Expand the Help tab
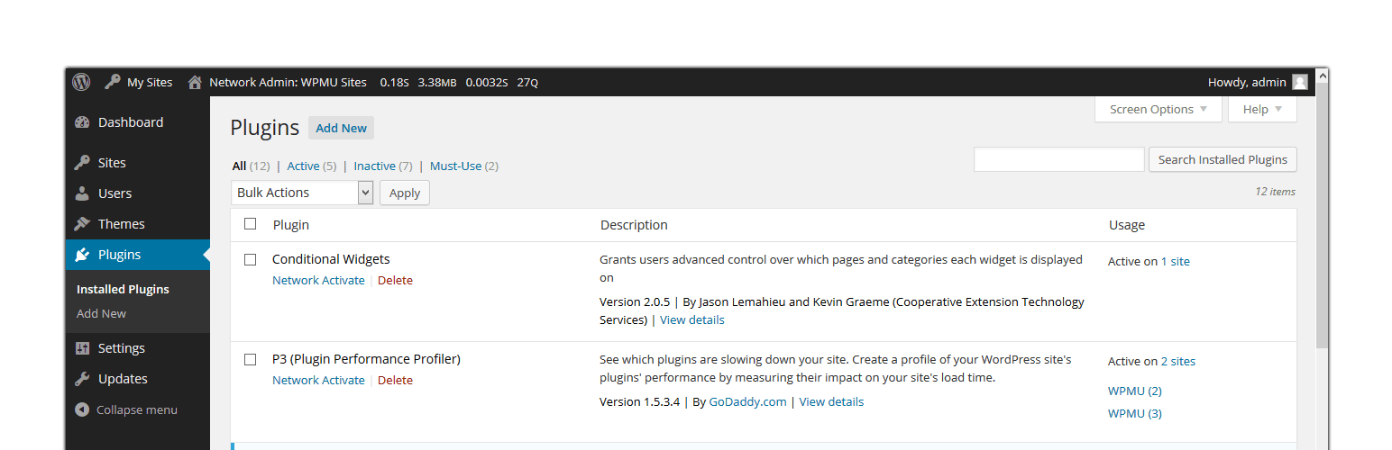 click(x=1262, y=109)
